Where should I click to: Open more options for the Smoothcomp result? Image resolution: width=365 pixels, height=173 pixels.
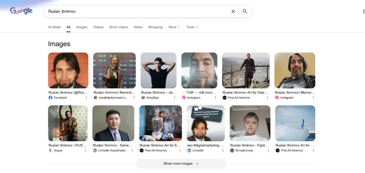(268, 151)
